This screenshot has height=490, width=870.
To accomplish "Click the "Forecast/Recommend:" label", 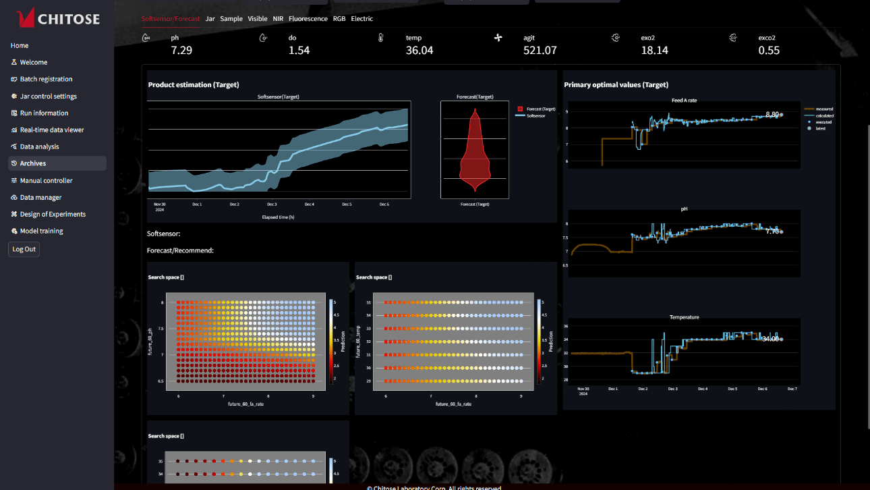I will pyautogui.click(x=180, y=250).
